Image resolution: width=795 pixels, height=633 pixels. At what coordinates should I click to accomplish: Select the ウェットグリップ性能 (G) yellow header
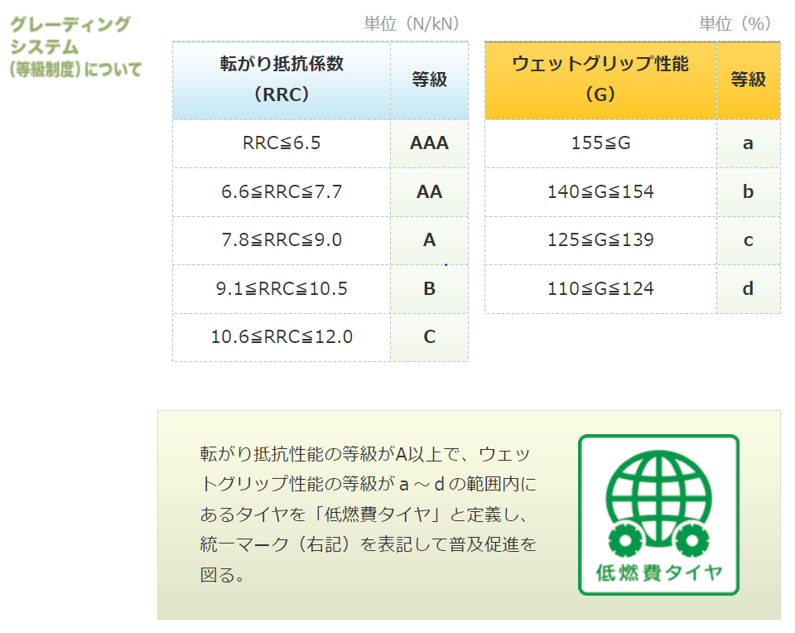600,80
